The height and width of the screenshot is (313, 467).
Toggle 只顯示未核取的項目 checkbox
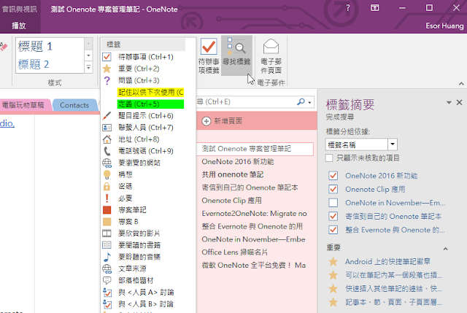tap(329, 158)
